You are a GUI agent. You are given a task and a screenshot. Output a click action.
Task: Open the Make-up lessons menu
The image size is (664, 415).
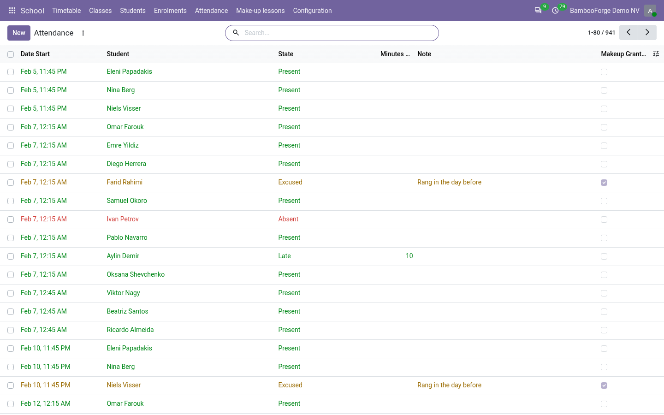tap(261, 11)
